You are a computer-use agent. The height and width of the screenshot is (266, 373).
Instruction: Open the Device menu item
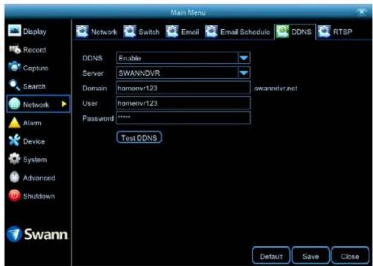pos(27,141)
